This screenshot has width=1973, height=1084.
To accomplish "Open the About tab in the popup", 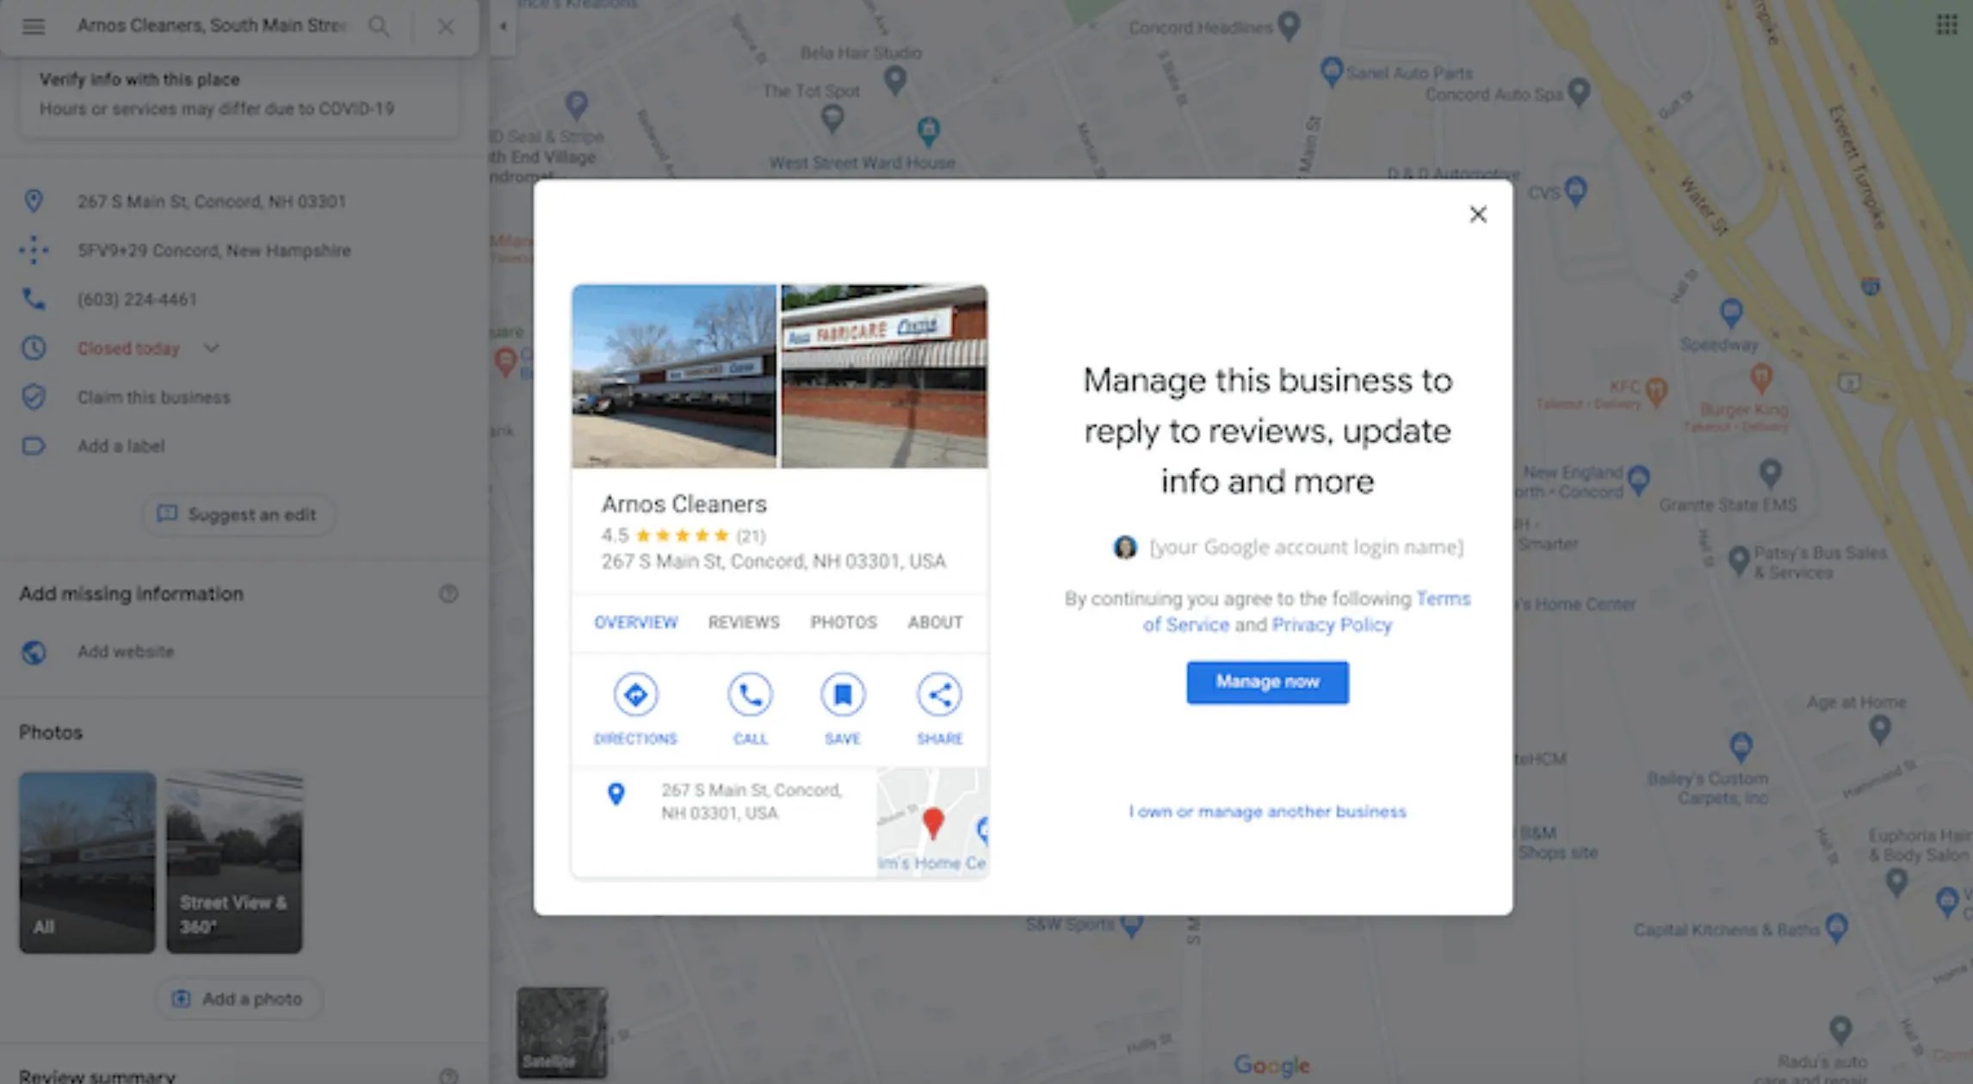I will click(x=935, y=623).
